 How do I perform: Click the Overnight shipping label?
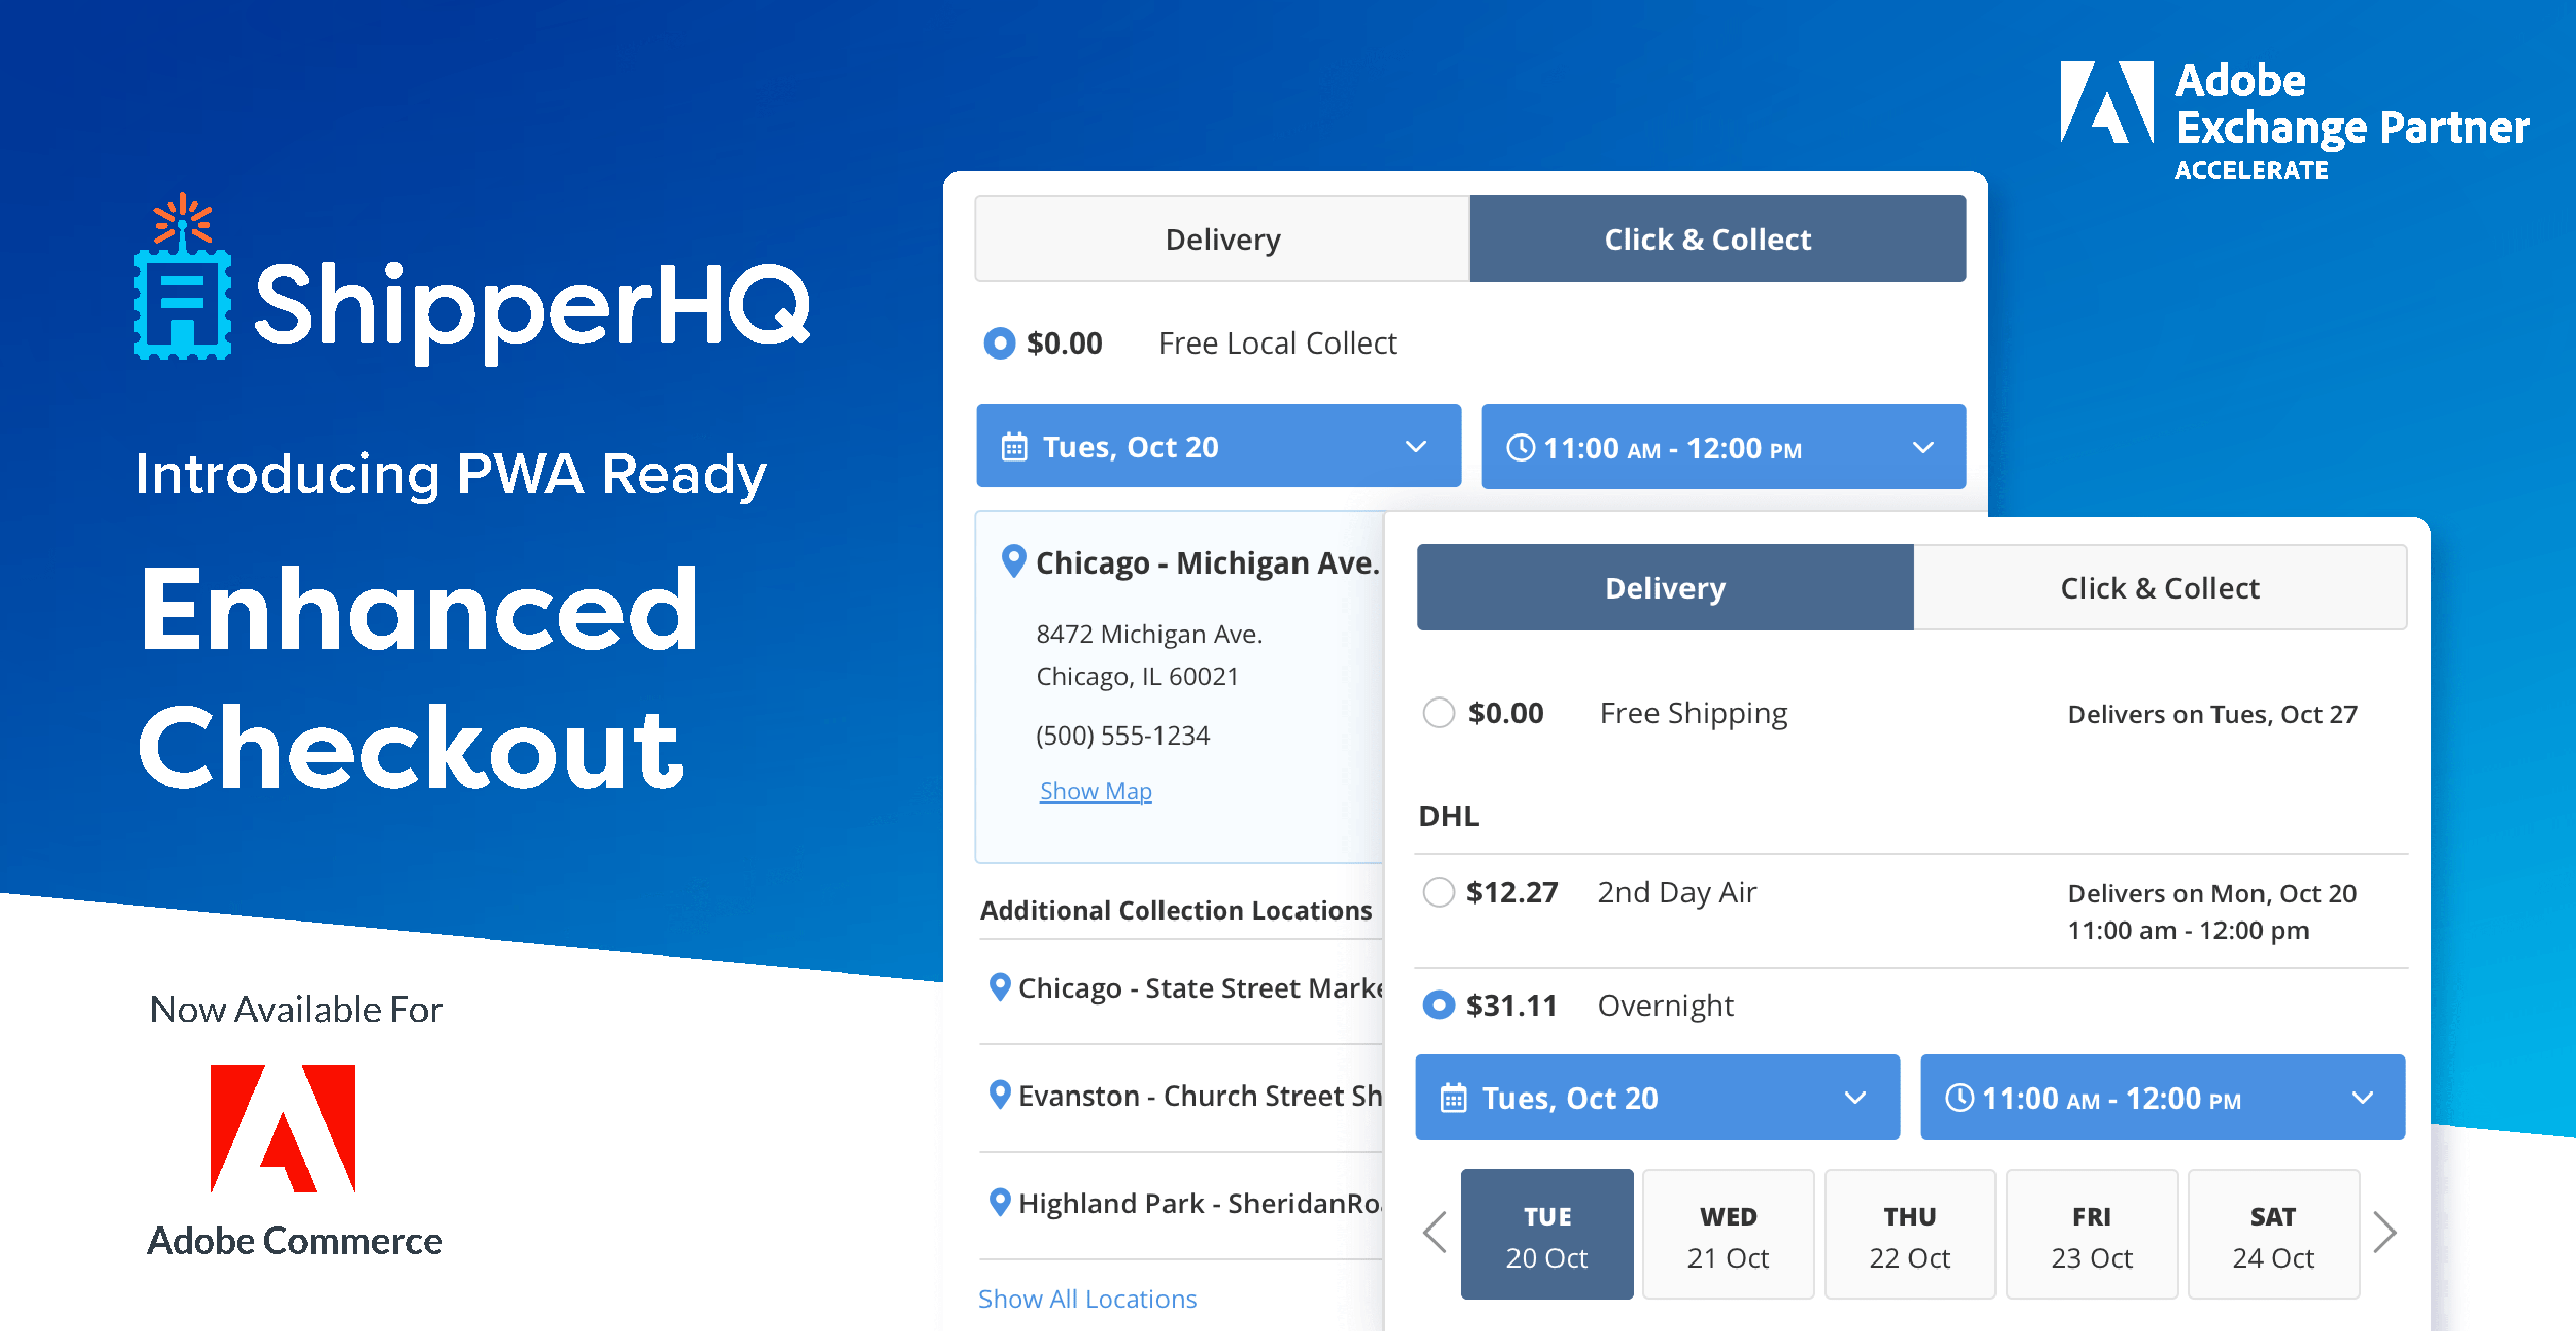[1665, 1005]
